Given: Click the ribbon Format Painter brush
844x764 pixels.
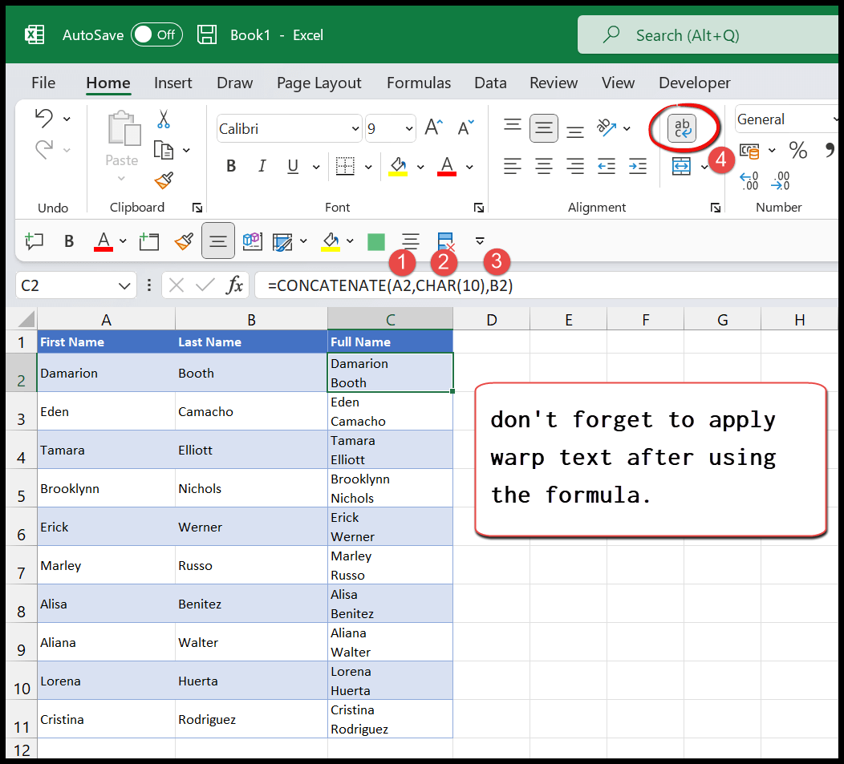Looking at the screenshot, I should 164,180.
